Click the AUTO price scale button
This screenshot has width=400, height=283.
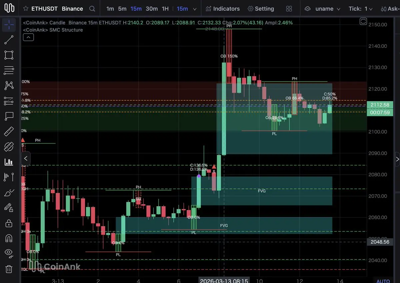383,281
